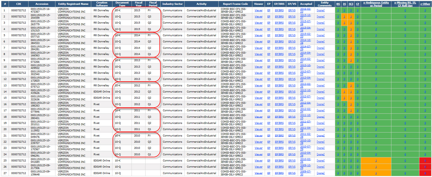The image size is (432, 177).
Task: Open EP/VS link in row 9
Action: click(292, 60)
